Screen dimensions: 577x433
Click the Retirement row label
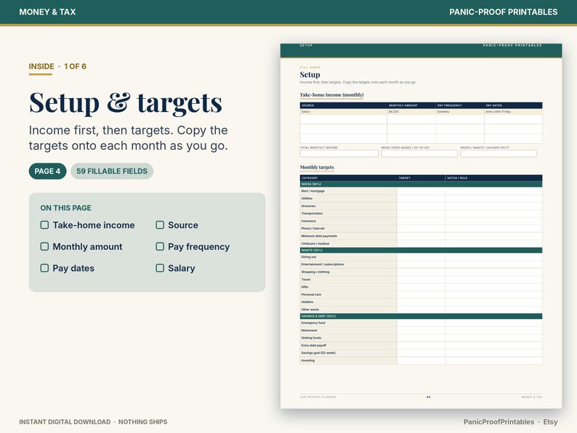point(309,331)
